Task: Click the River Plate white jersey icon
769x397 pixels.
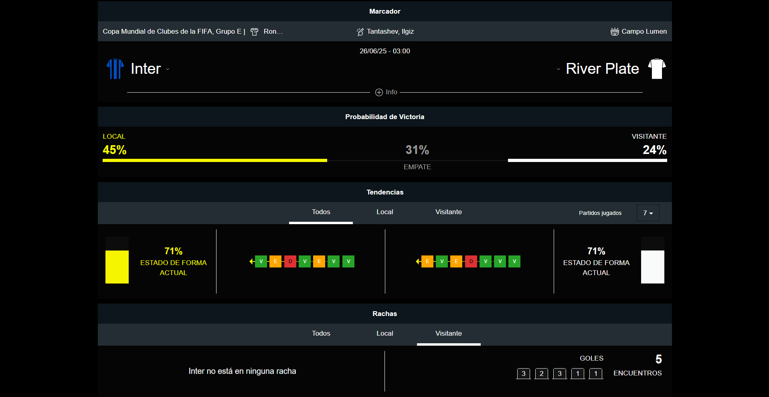Action: click(x=657, y=69)
